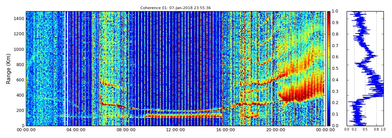Click the 04:00:00 time axis label
The image size is (392, 138).
(x=76, y=130)
